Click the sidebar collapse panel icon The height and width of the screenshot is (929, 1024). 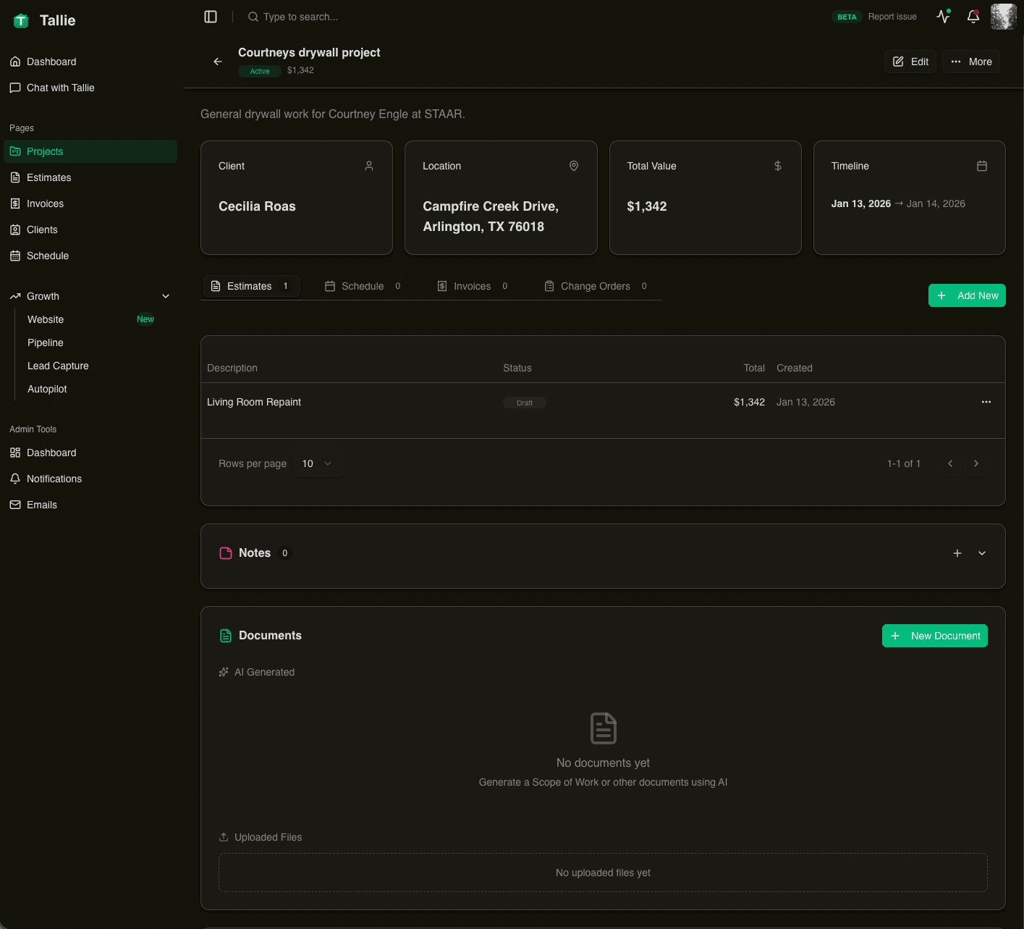pyautogui.click(x=210, y=17)
